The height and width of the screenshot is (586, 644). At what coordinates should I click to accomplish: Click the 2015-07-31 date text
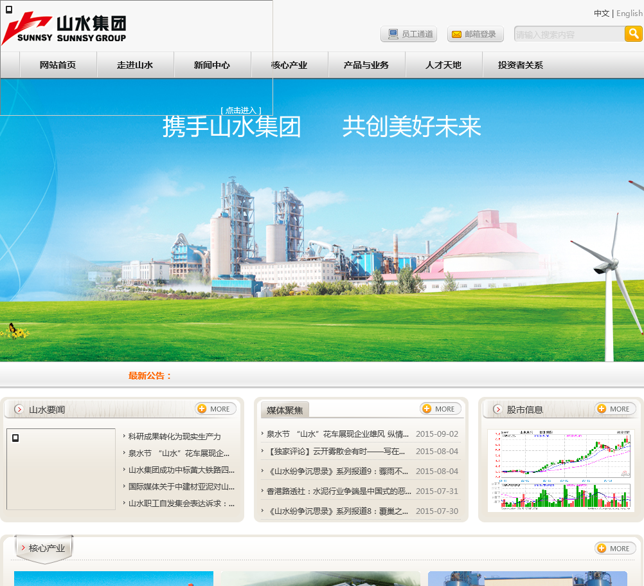pos(437,491)
